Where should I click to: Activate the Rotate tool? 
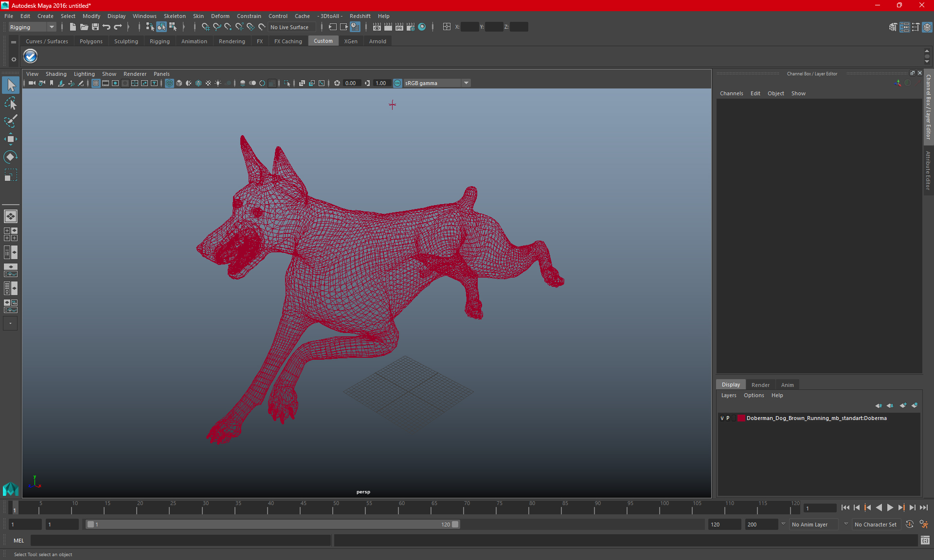(11, 157)
